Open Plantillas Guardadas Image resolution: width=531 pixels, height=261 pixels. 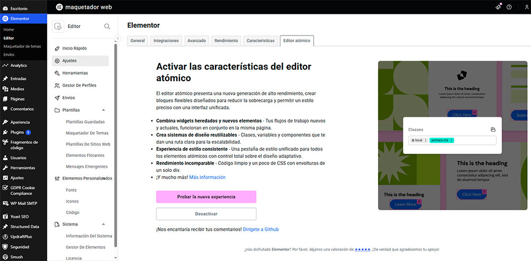(85, 122)
